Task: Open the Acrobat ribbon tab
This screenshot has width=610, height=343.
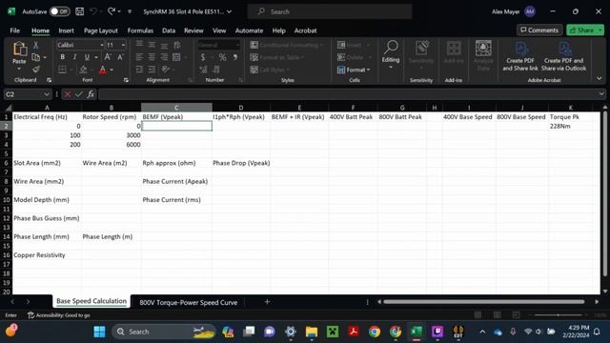Action: click(305, 30)
